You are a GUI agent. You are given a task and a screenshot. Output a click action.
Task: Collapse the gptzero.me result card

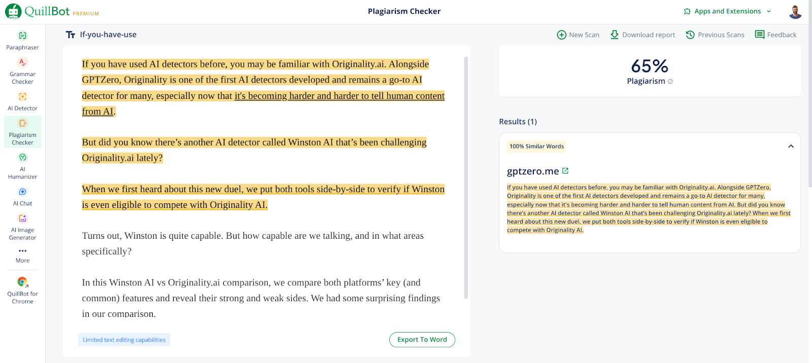(x=790, y=147)
